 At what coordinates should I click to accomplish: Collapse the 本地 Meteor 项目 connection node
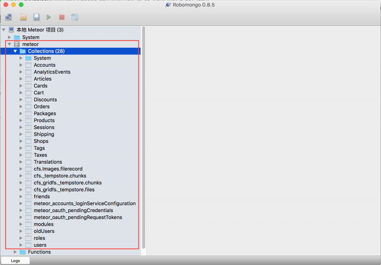pyautogui.click(x=4, y=30)
